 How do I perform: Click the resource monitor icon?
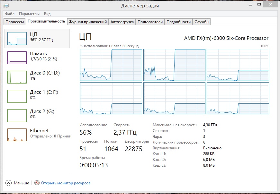click(x=37, y=183)
